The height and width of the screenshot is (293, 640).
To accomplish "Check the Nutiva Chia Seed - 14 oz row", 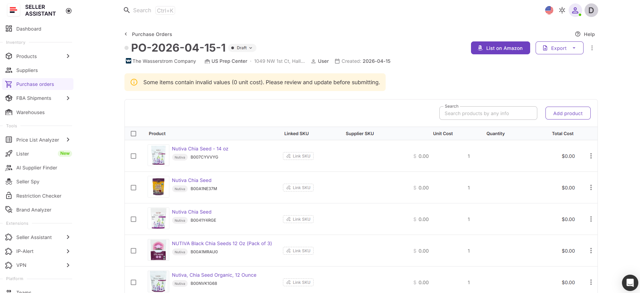I will 134,156.
